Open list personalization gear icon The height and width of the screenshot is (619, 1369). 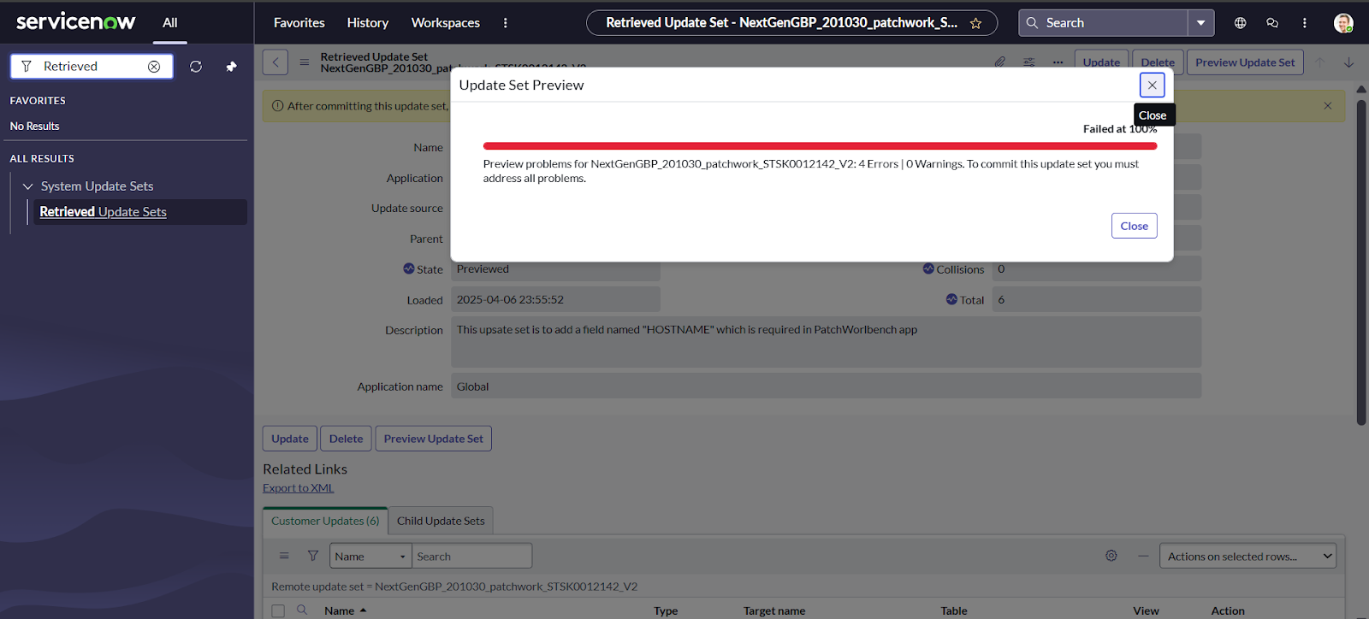[1111, 556]
